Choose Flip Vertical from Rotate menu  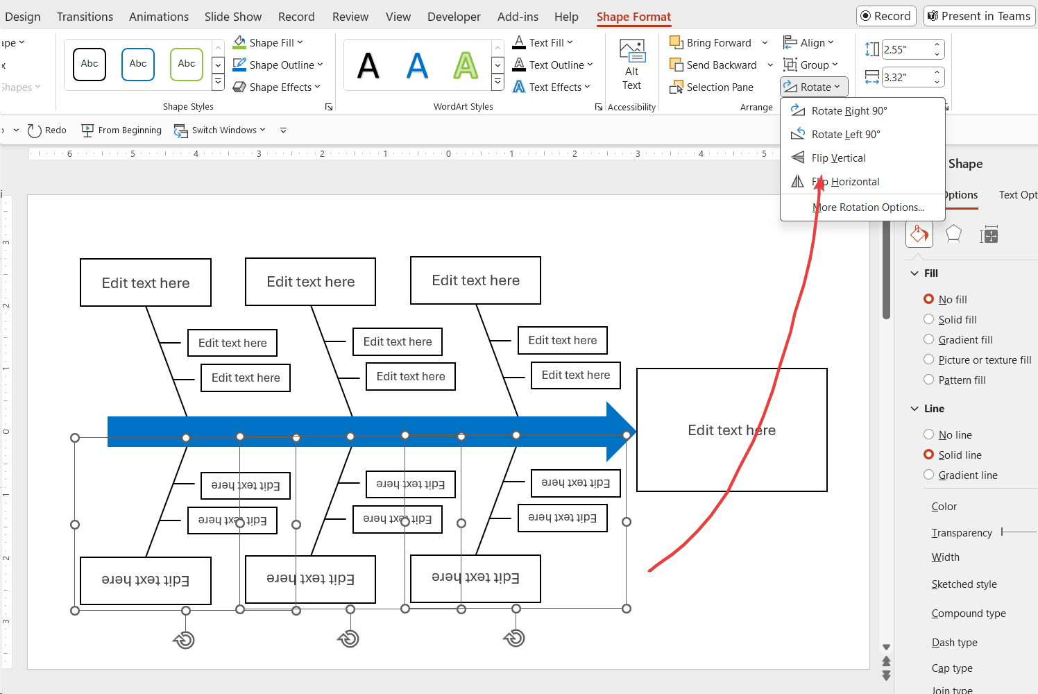tap(838, 158)
